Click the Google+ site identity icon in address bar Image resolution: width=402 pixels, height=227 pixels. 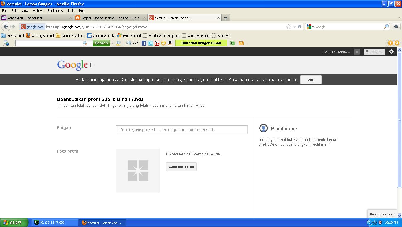pos(32,27)
